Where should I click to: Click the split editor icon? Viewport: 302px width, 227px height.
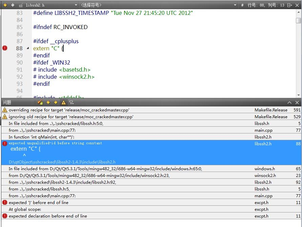click(289, 5)
